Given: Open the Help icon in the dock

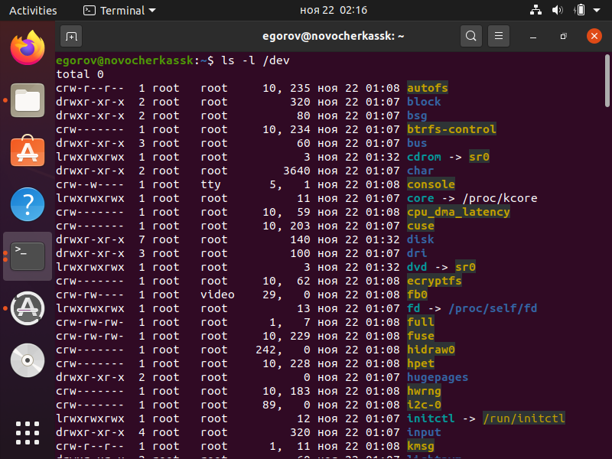Looking at the screenshot, I should click(28, 203).
